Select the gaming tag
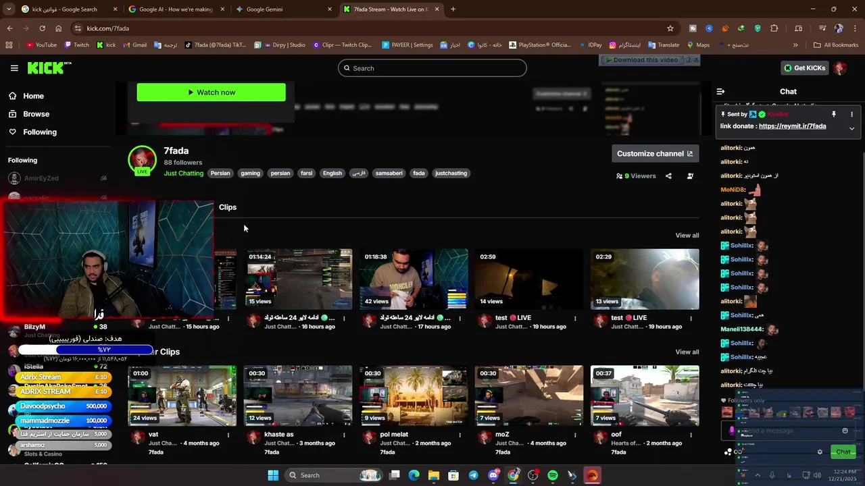This screenshot has width=865, height=486. (250, 173)
